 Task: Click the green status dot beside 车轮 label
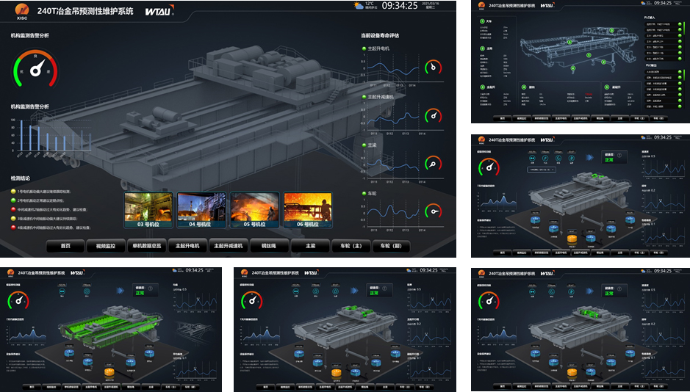pos(363,194)
